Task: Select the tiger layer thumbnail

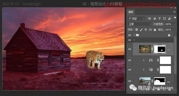Action: coord(145,49)
